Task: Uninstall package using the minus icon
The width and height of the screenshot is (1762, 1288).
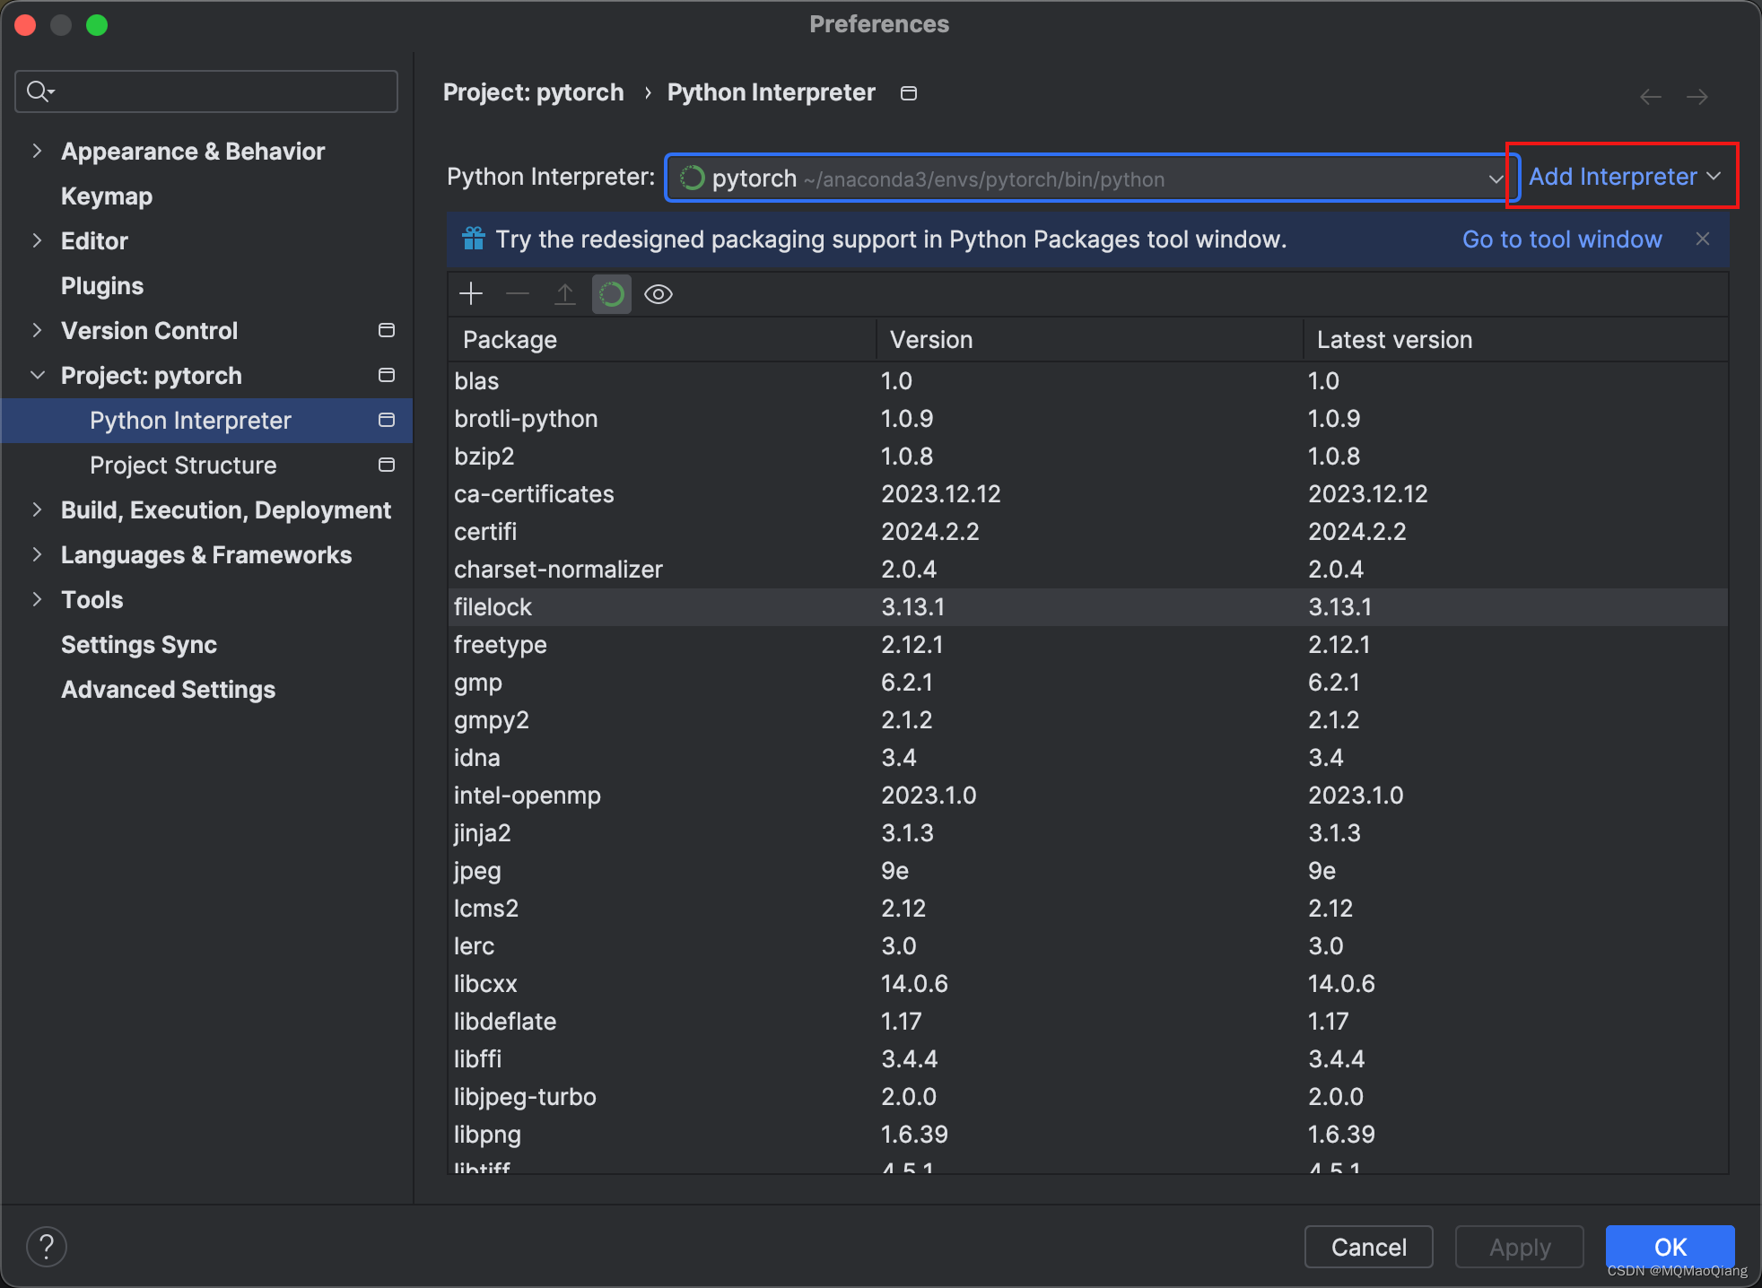Action: click(518, 294)
